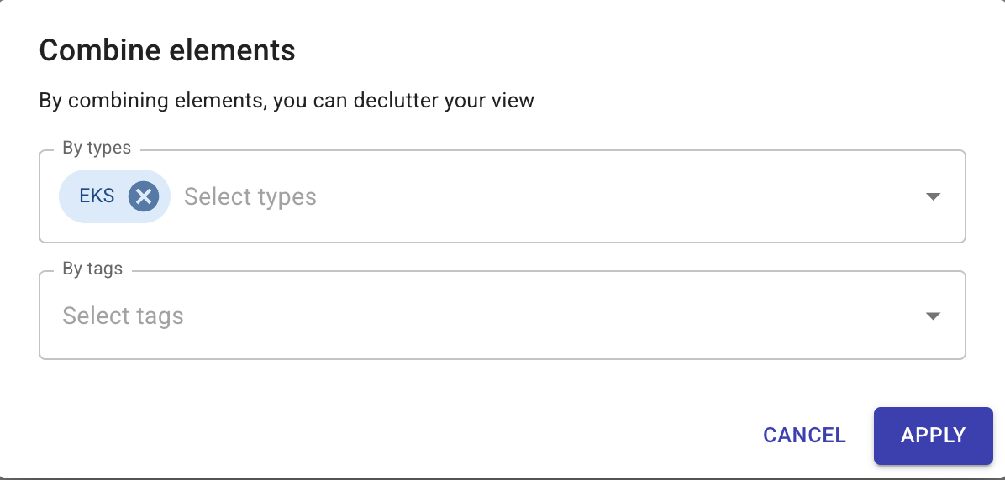Click the declutter description text

coord(287,102)
